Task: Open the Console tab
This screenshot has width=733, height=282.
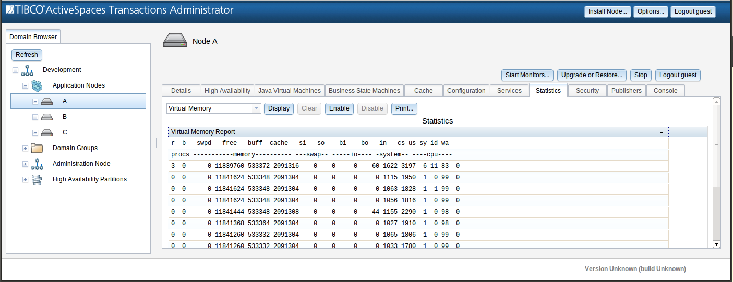Action: point(666,91)
